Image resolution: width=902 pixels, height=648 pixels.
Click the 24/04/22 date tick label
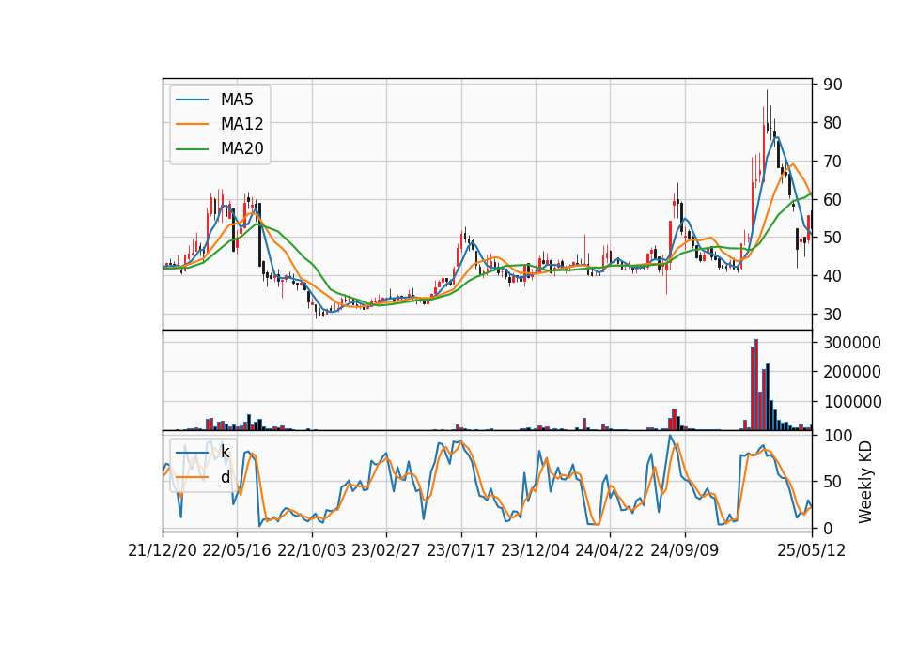point(610,550)
